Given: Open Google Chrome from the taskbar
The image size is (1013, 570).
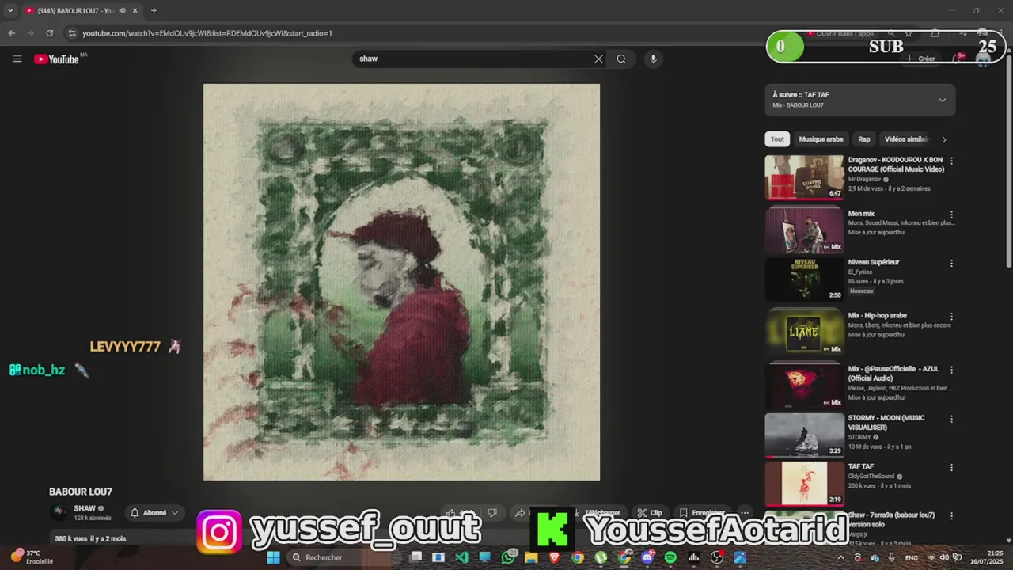Looking at the screenshot, I should click(x=578, y=557).
